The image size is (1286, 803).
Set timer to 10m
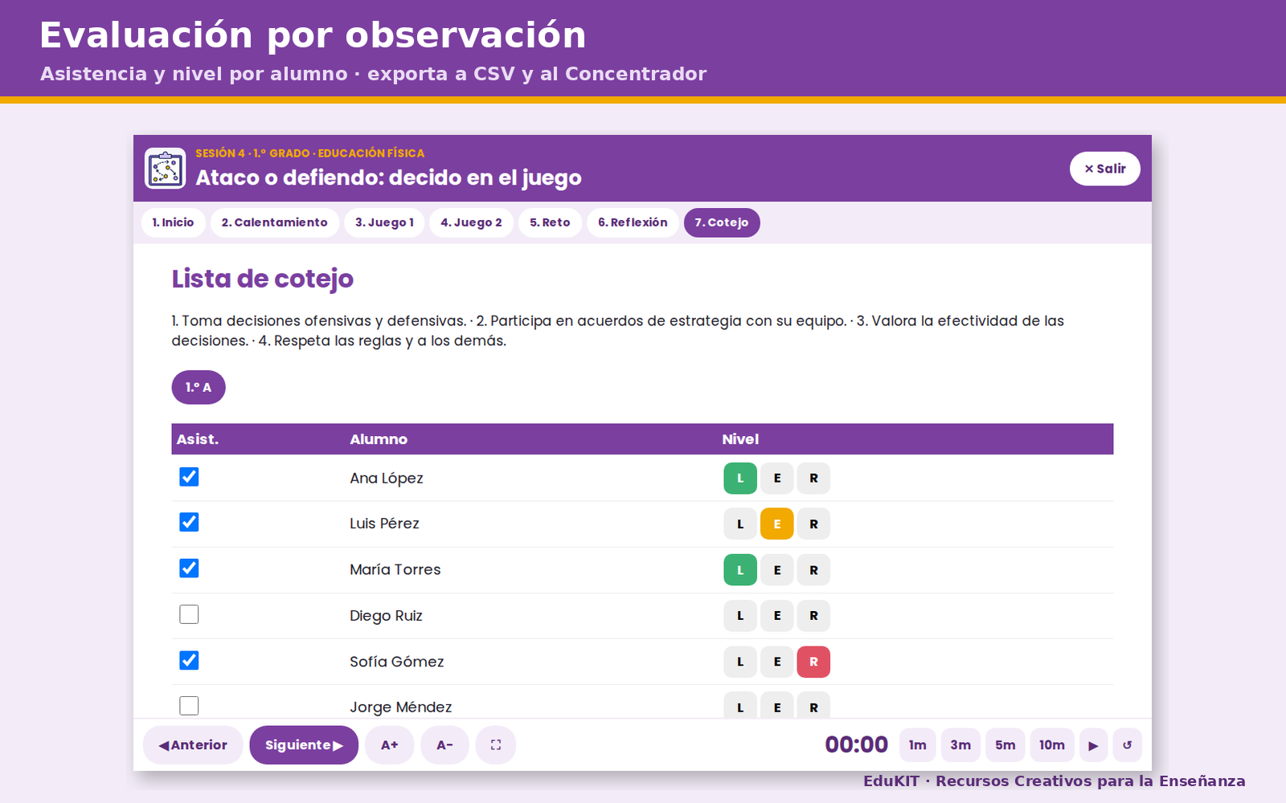1052,745
